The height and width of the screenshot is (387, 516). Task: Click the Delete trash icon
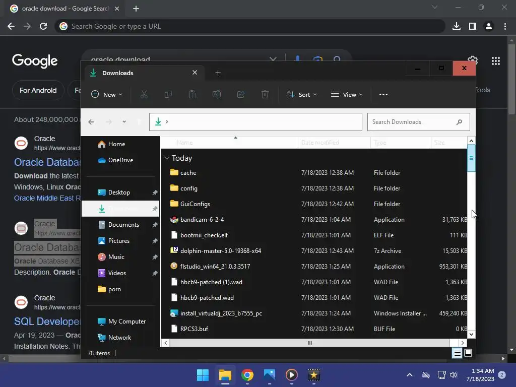click(x=265, y=94)
